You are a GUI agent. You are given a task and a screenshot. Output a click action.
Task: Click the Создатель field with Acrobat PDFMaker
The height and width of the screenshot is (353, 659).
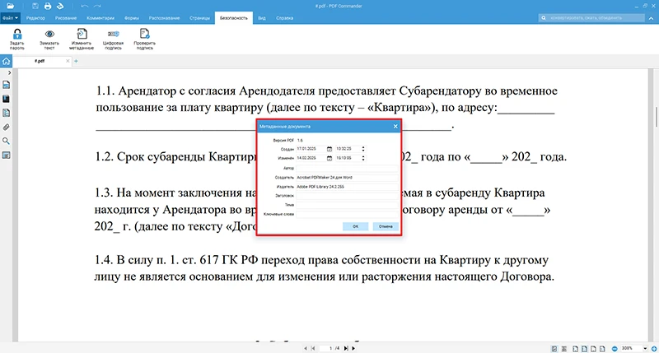pyautogui.click(x=347, y=178)
